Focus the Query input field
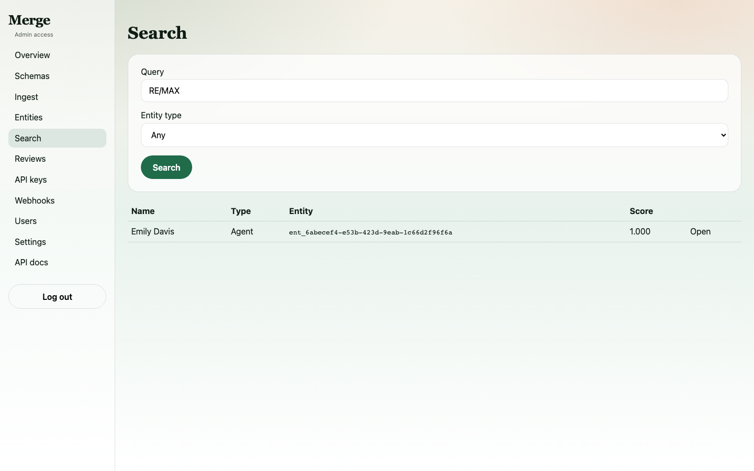Image resolution: width=754 pixels, height=471 pixels. point(434,91)
